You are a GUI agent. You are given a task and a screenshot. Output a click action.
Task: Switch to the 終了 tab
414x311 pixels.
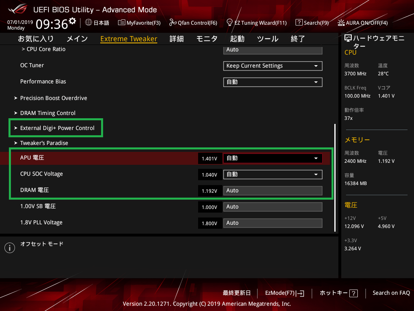tap(298, 39)
